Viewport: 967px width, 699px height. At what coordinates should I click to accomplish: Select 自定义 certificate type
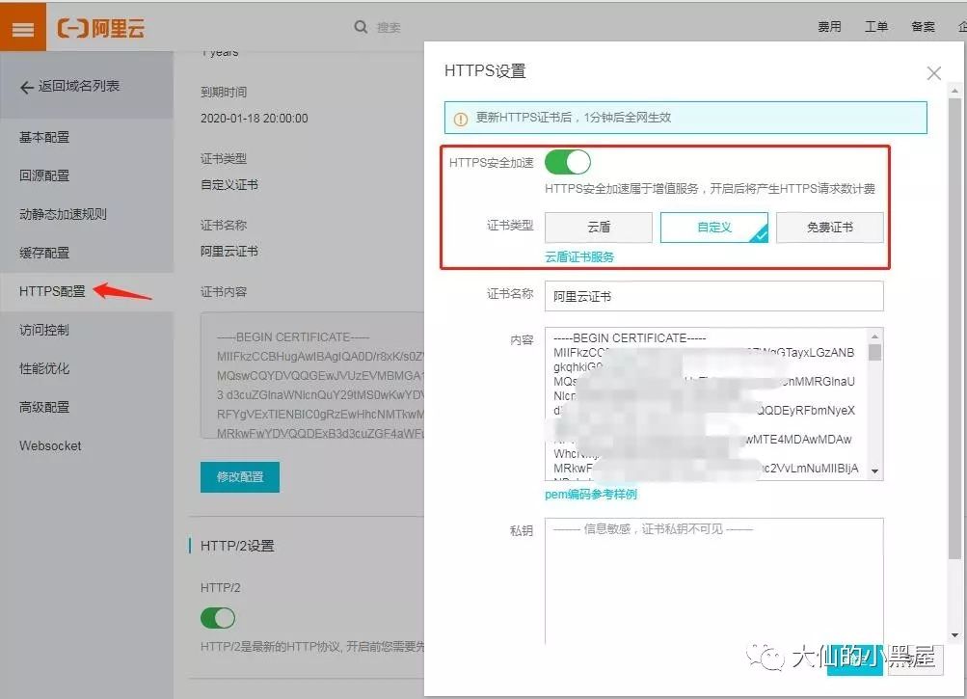pyautogui.click(x=714, y=227)
